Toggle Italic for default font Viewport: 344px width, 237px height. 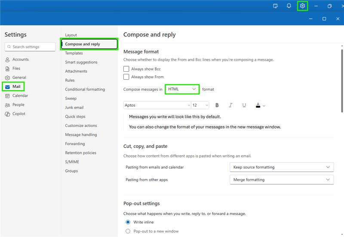tap(230, 105)
